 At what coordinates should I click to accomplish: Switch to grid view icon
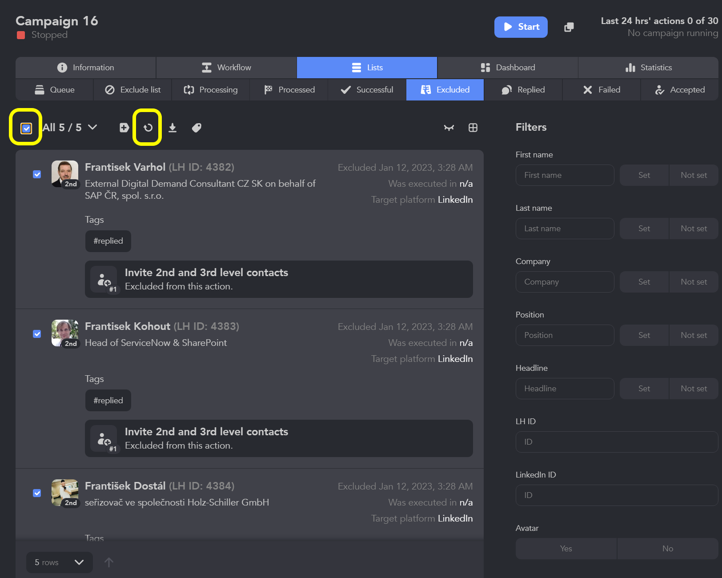pyautogui.click(x=473, y=128)
